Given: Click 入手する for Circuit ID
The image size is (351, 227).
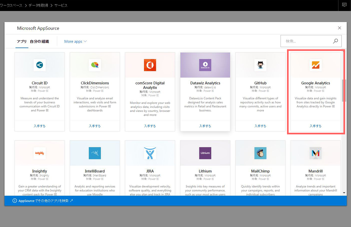Looking at the screenshot, I should point(40,126).
